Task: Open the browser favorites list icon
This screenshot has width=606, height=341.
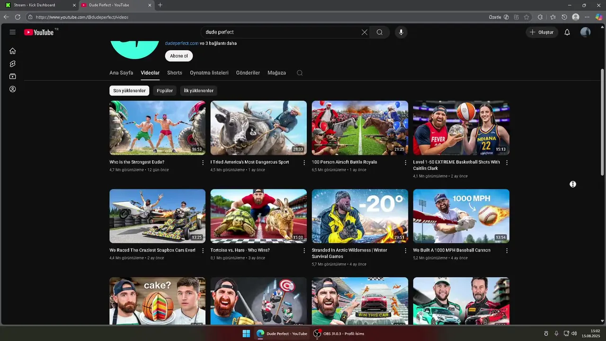Action: tap(553, 17)
